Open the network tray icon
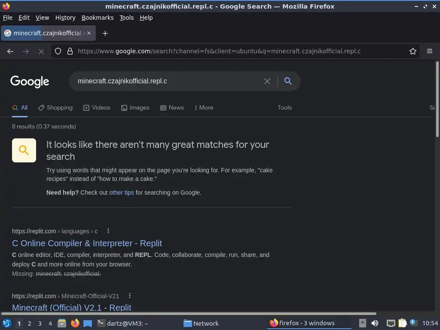The image size is (440, 330). pos(391,323)
